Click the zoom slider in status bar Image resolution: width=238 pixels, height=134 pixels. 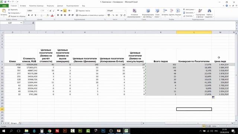click(227, 126)
